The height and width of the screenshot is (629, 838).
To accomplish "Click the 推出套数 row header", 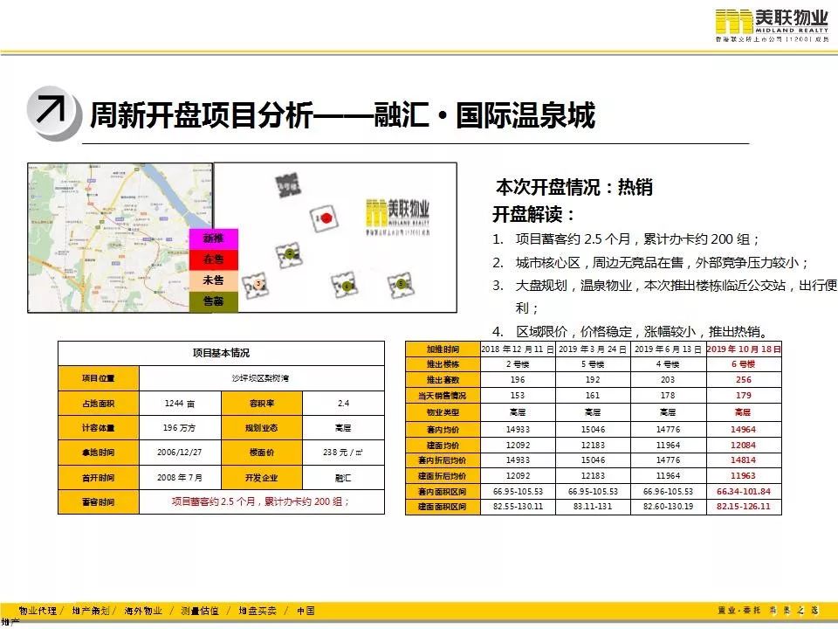I will pyautogui.click(x=443, y=380).
